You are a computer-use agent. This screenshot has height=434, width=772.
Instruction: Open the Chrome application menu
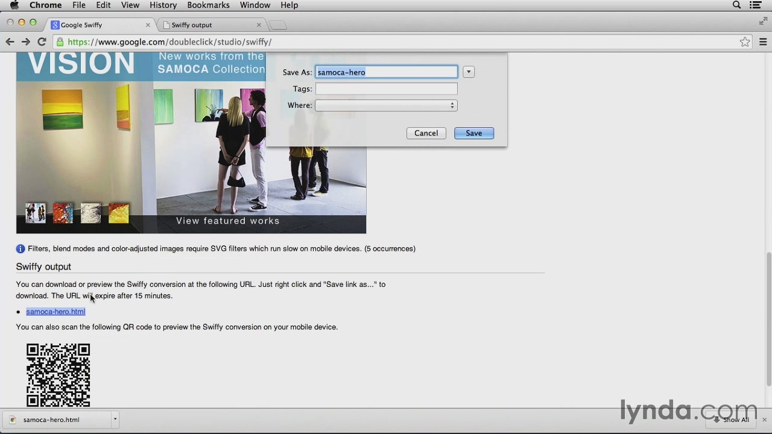pos(45,5)
